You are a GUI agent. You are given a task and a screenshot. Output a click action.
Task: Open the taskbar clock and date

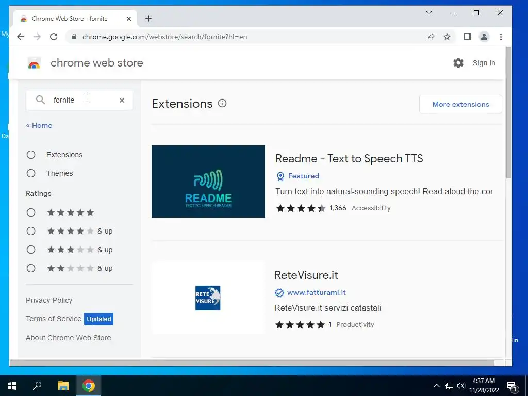(x=484, y=386)
